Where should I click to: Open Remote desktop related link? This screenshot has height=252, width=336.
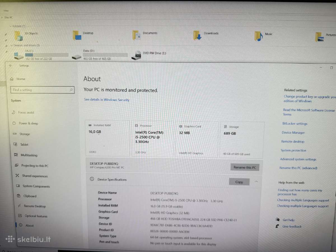coord(293,141)
